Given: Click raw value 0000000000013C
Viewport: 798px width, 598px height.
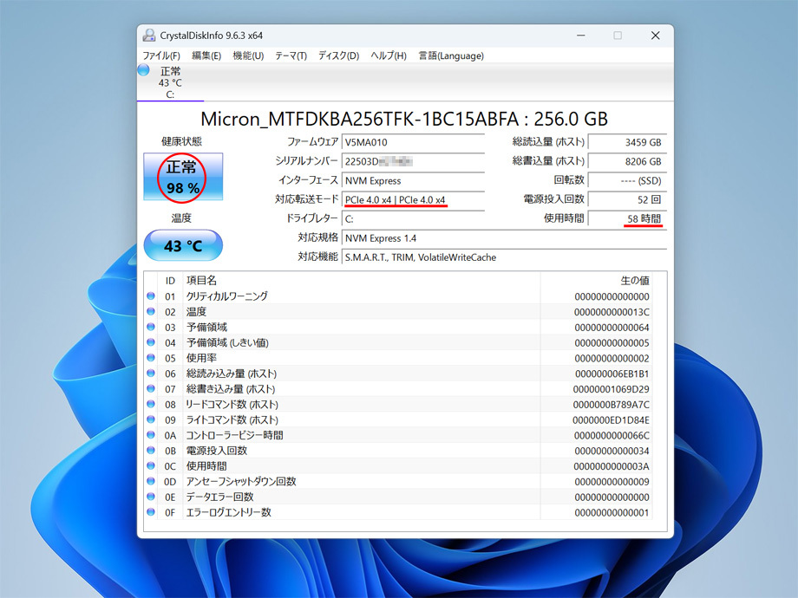Looking at the screenshot, I should pos(612,312).
